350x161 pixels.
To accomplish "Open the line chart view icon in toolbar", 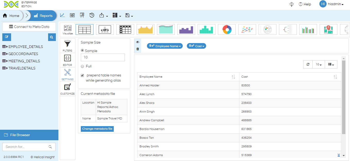I will pyautogui.click(x=62, y=15).
